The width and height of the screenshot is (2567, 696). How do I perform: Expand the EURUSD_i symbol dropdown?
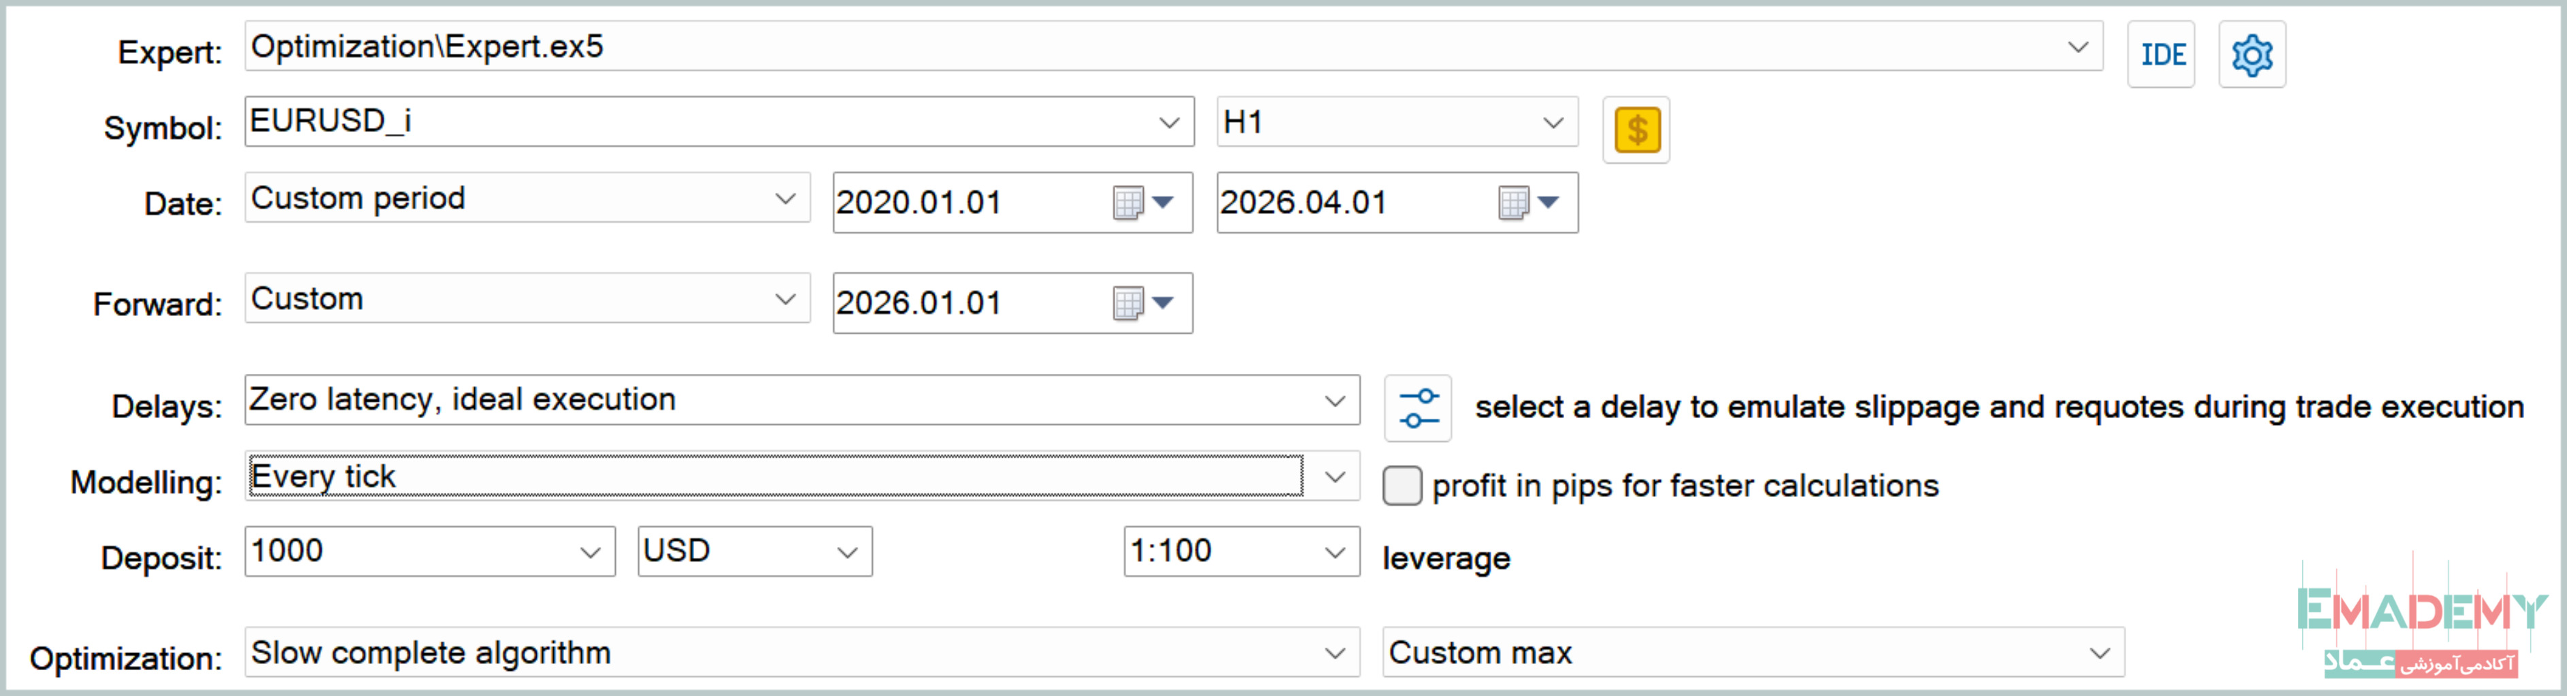(x=1169, y=122)
